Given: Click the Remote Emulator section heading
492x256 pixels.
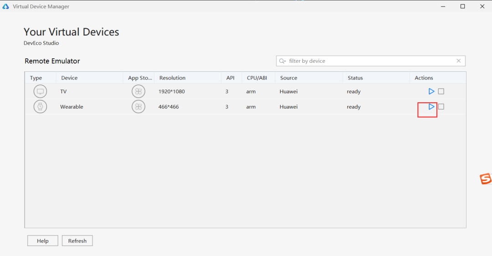Looking at the screenshot, I should [x=52, y=61].
